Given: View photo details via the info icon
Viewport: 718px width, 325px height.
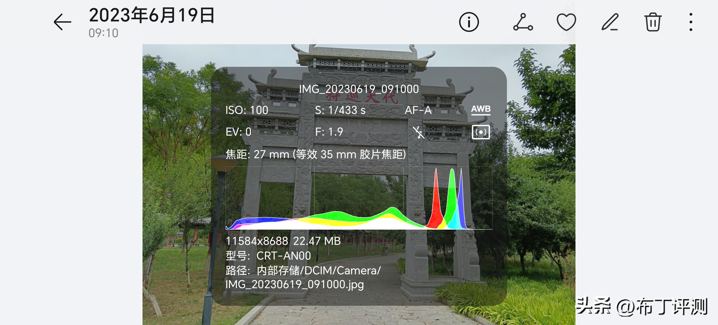Looking at the screenshot, I should pyautogui.click(x=468, y=22).
